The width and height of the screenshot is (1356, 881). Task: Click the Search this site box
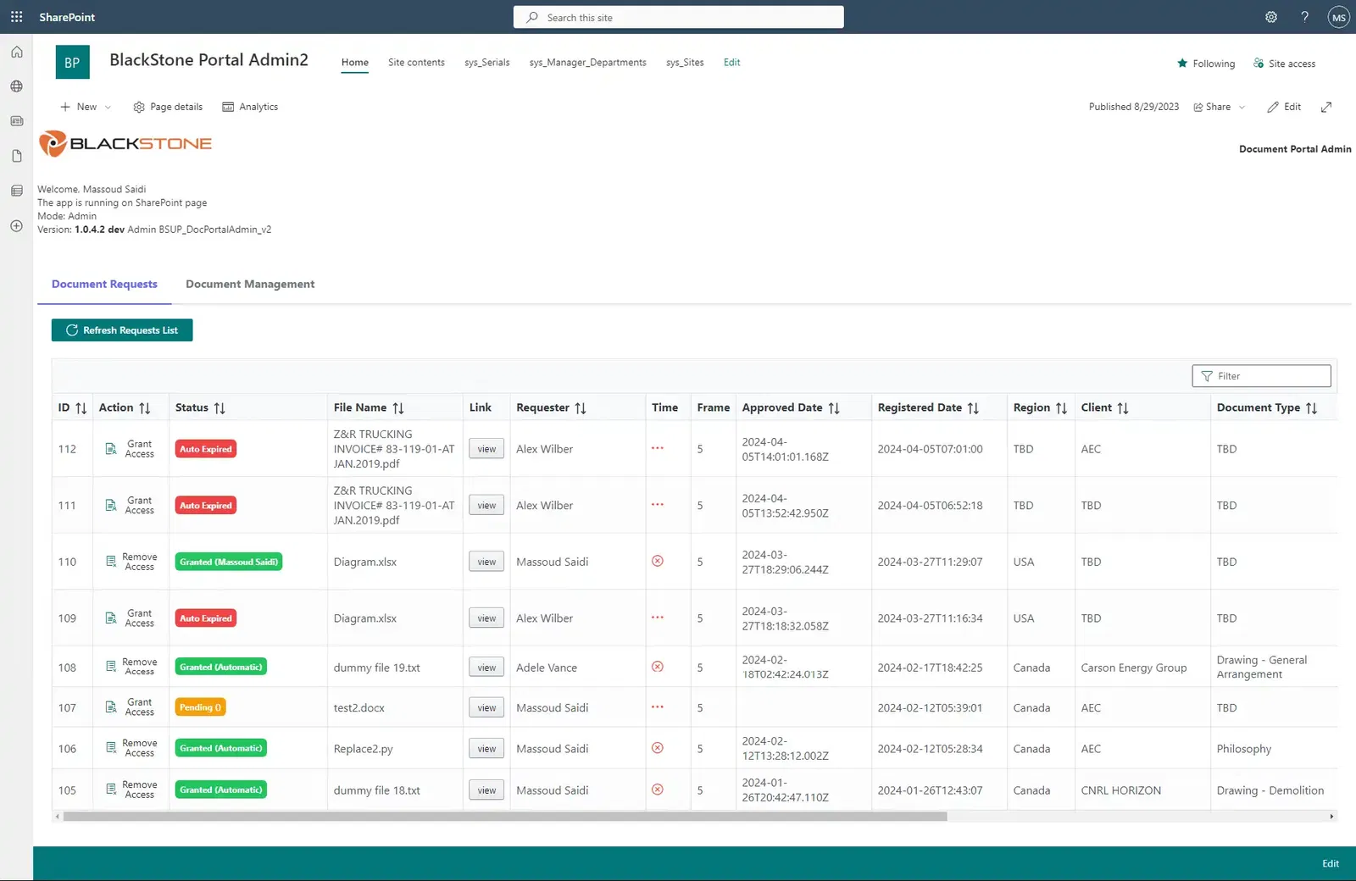pos(678,17)
